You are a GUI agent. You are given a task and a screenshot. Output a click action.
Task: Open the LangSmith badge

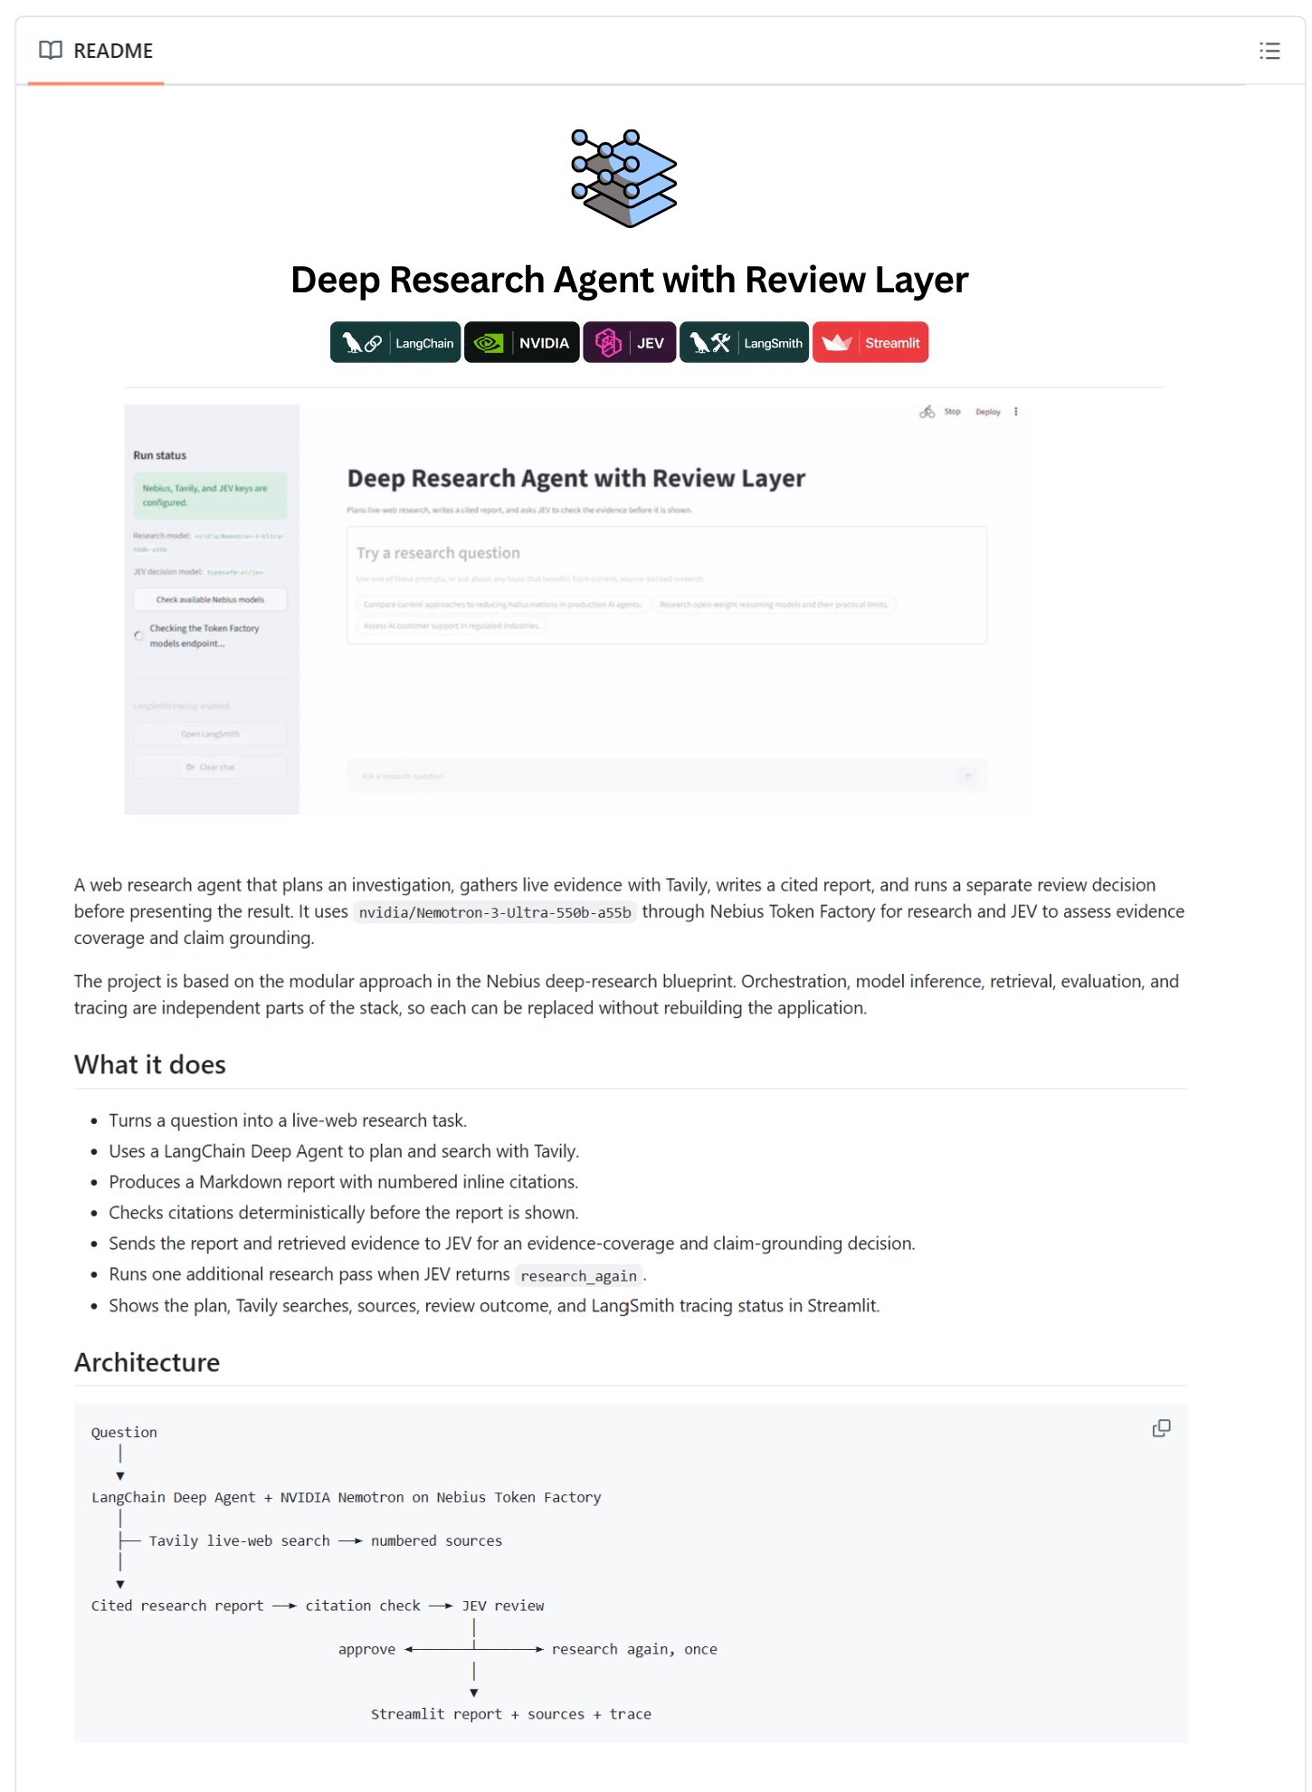(x=745, y=343)
